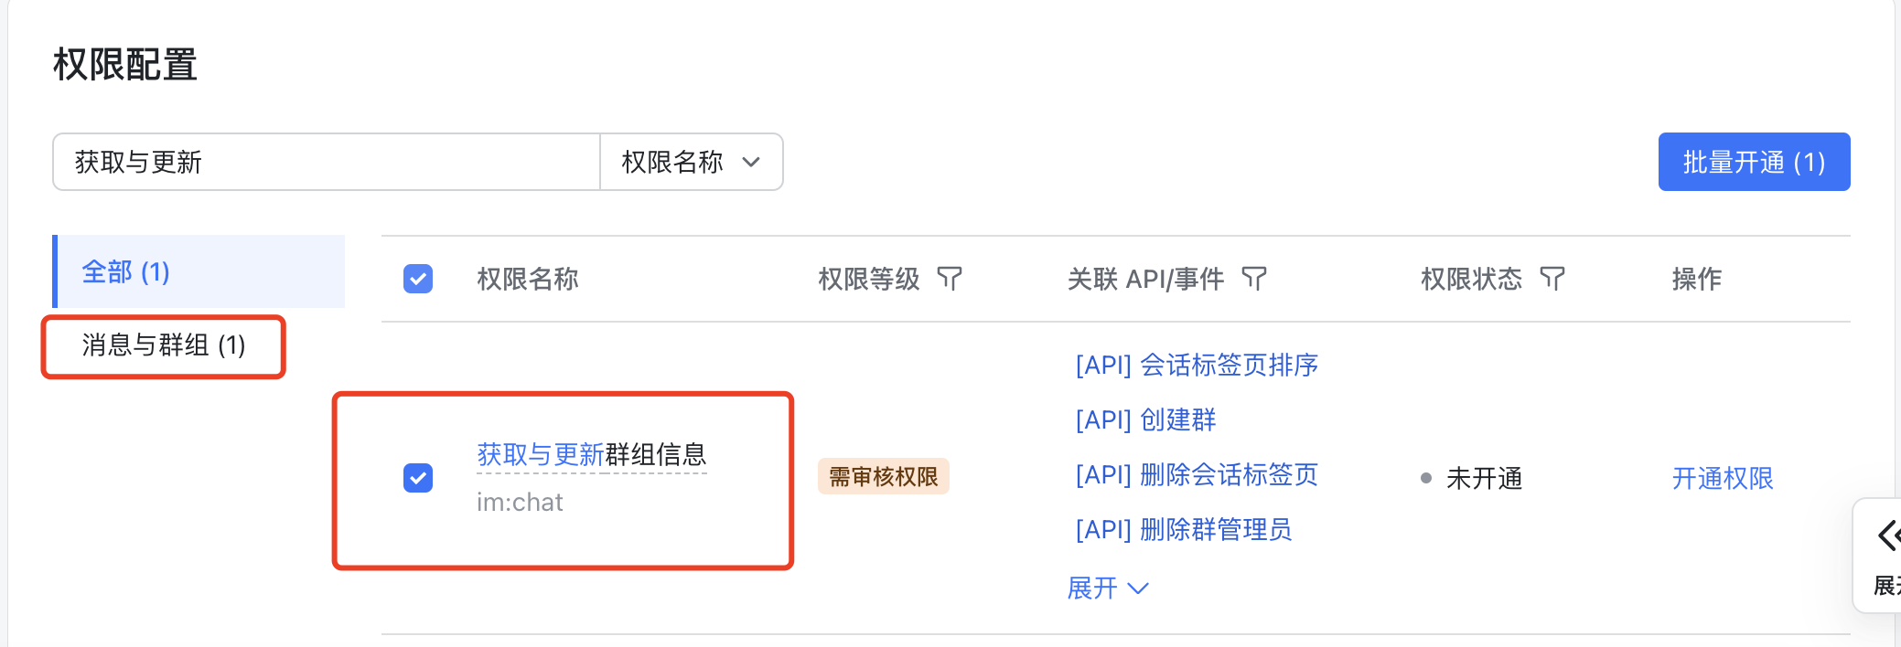Select the 消息与群组 (1) category
Viewport: 1901px width, 647px height.
[164, 345]
